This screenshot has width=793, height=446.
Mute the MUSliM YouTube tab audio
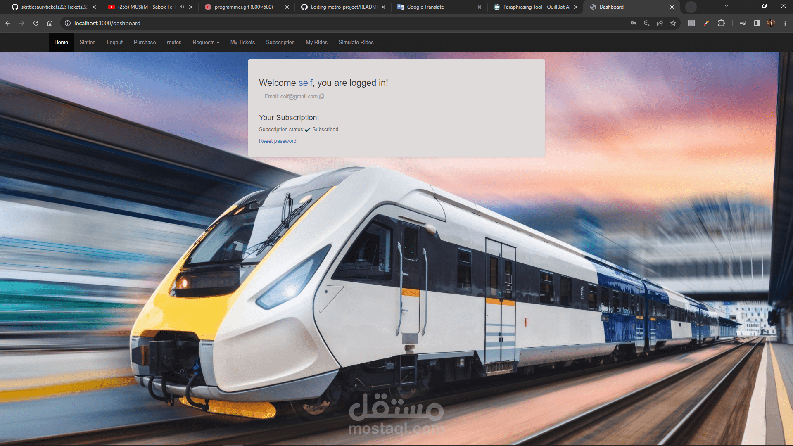coord(182,7)
